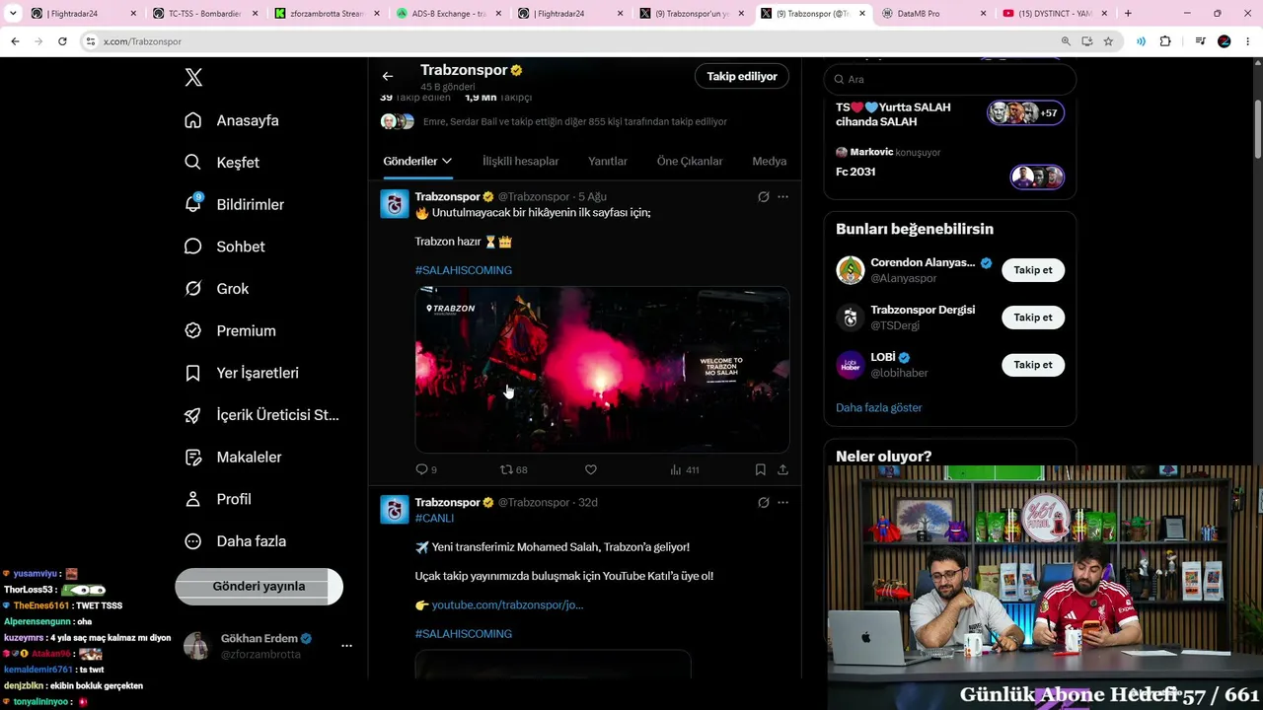This screenshot has height=710, width=1263.
Task: Share the 'Trabzon hazır' post
Action: pos(782,470)
